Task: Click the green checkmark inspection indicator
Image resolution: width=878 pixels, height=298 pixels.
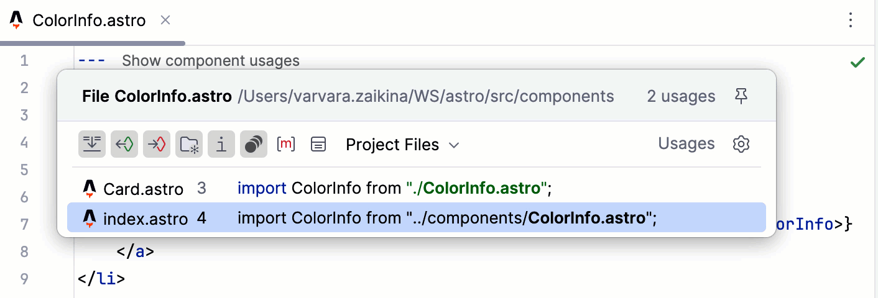Action: (x=857, y=62)
